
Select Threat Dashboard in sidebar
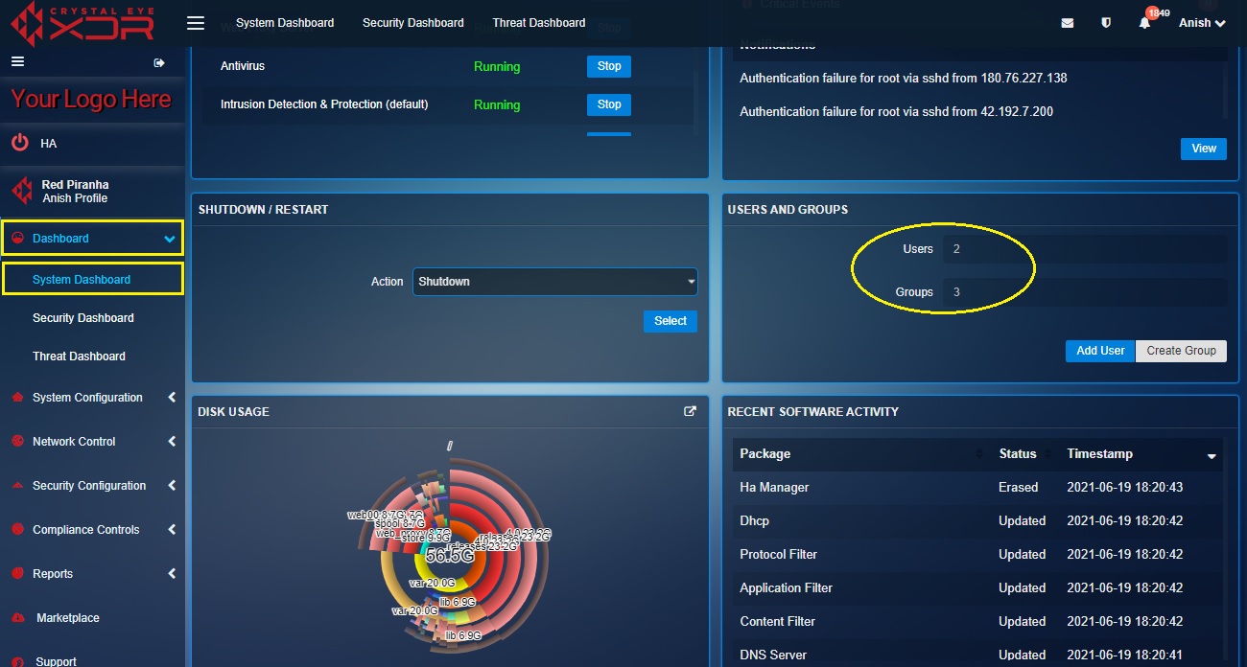point(79,356)
